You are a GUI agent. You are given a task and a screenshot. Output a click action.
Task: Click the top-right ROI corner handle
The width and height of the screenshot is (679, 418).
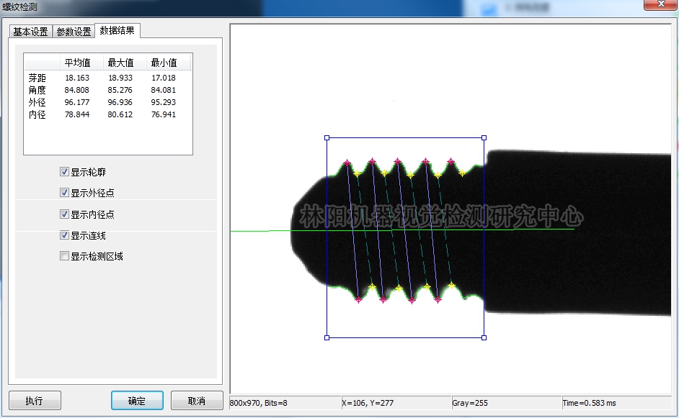tap(484, 138)
